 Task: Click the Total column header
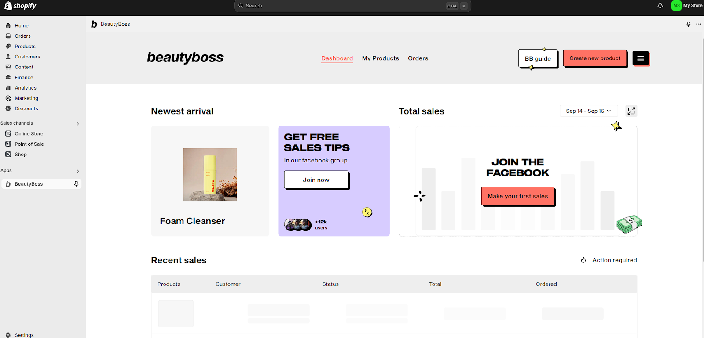(x=435, y=284)
